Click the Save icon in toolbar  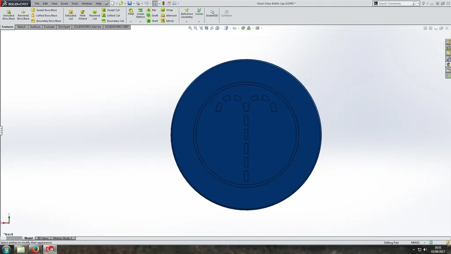[x=129, y=4]
